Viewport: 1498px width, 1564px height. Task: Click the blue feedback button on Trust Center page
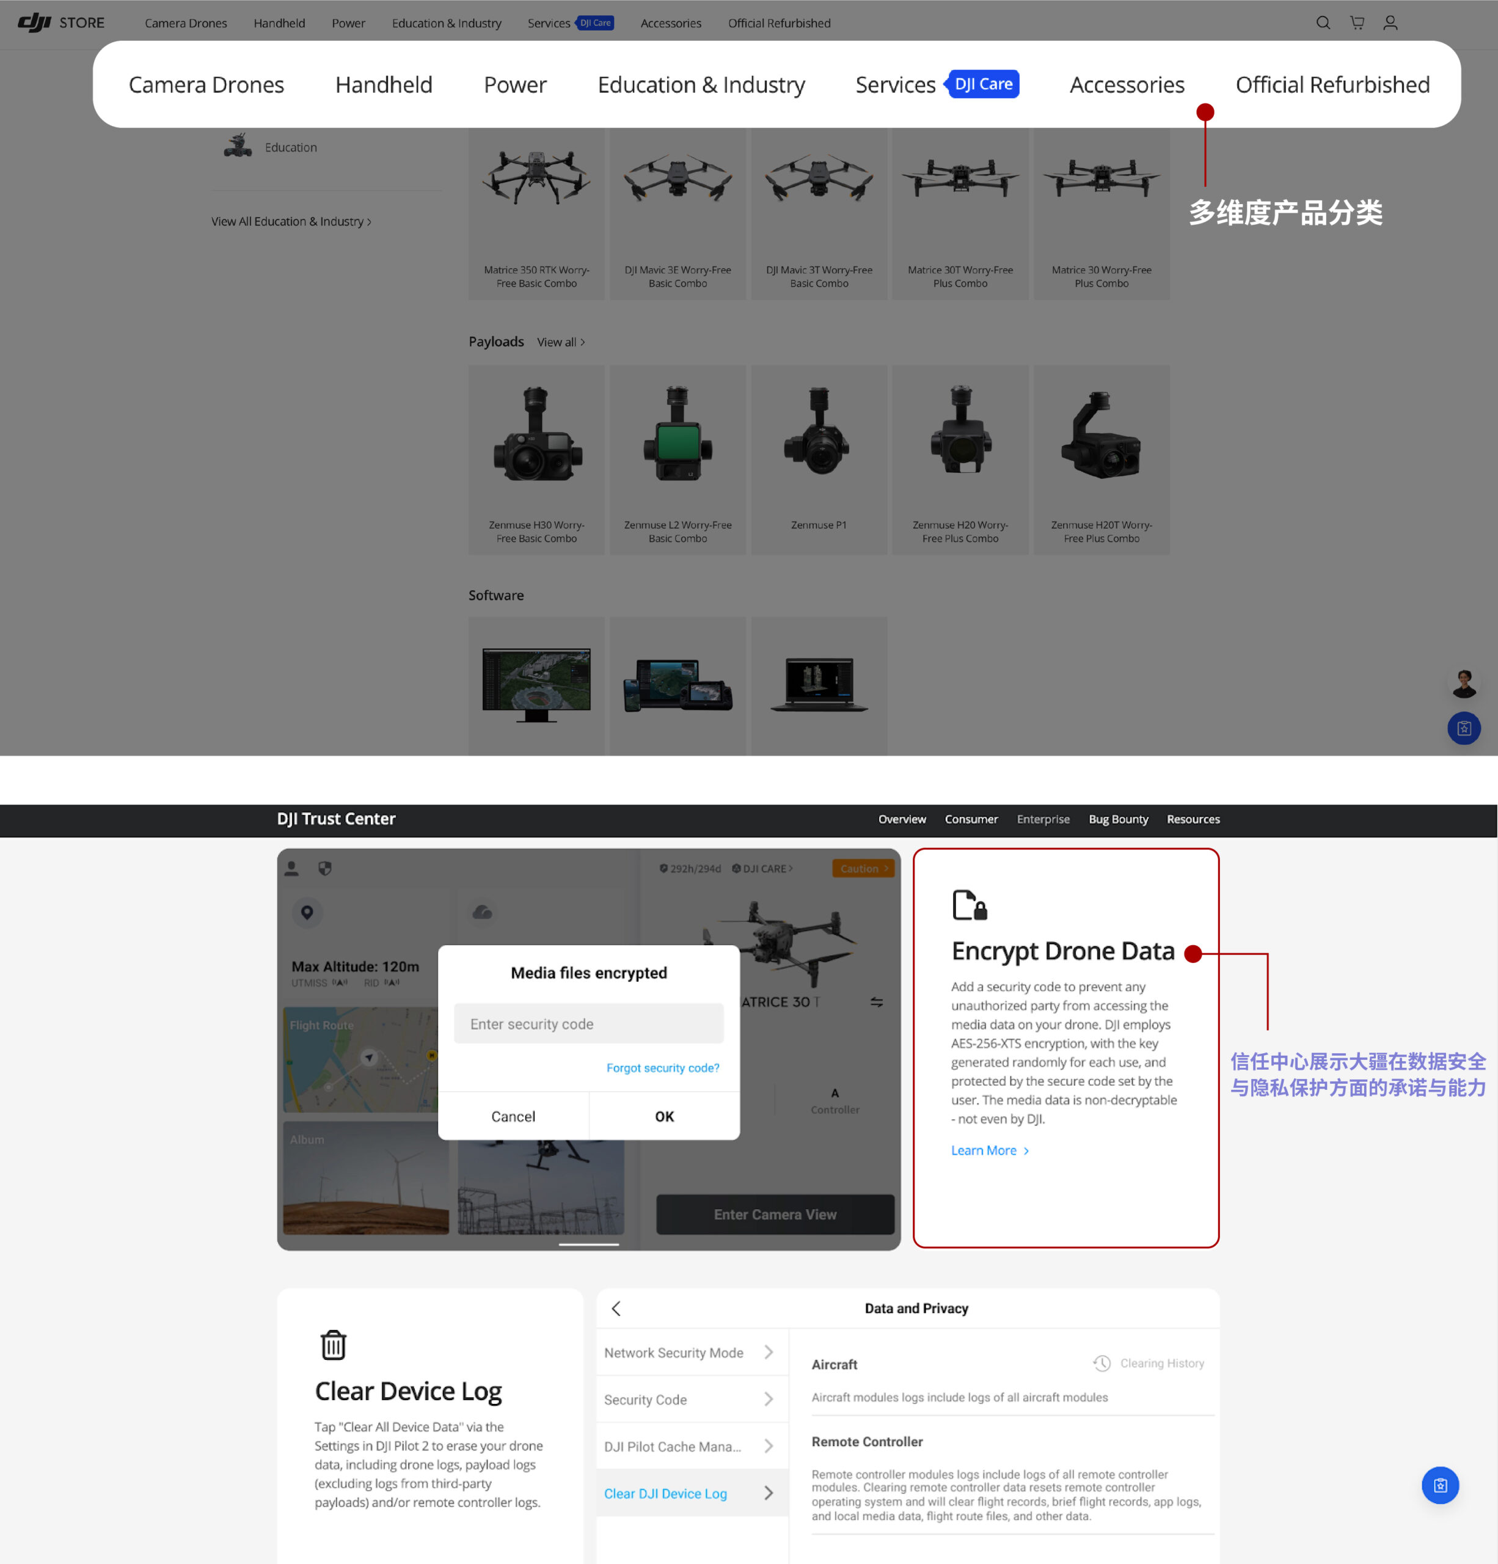pos(1440,1485)
